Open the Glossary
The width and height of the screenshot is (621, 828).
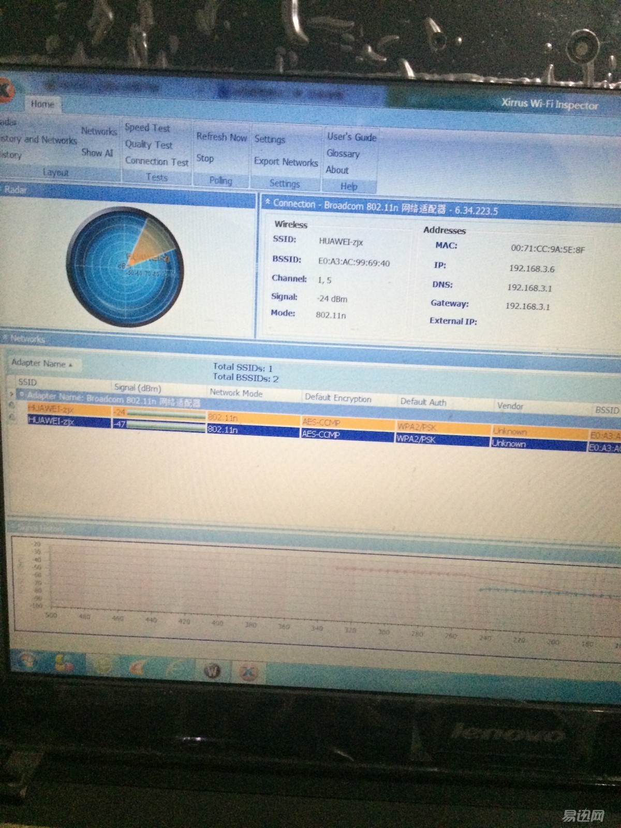click(343, 154)
